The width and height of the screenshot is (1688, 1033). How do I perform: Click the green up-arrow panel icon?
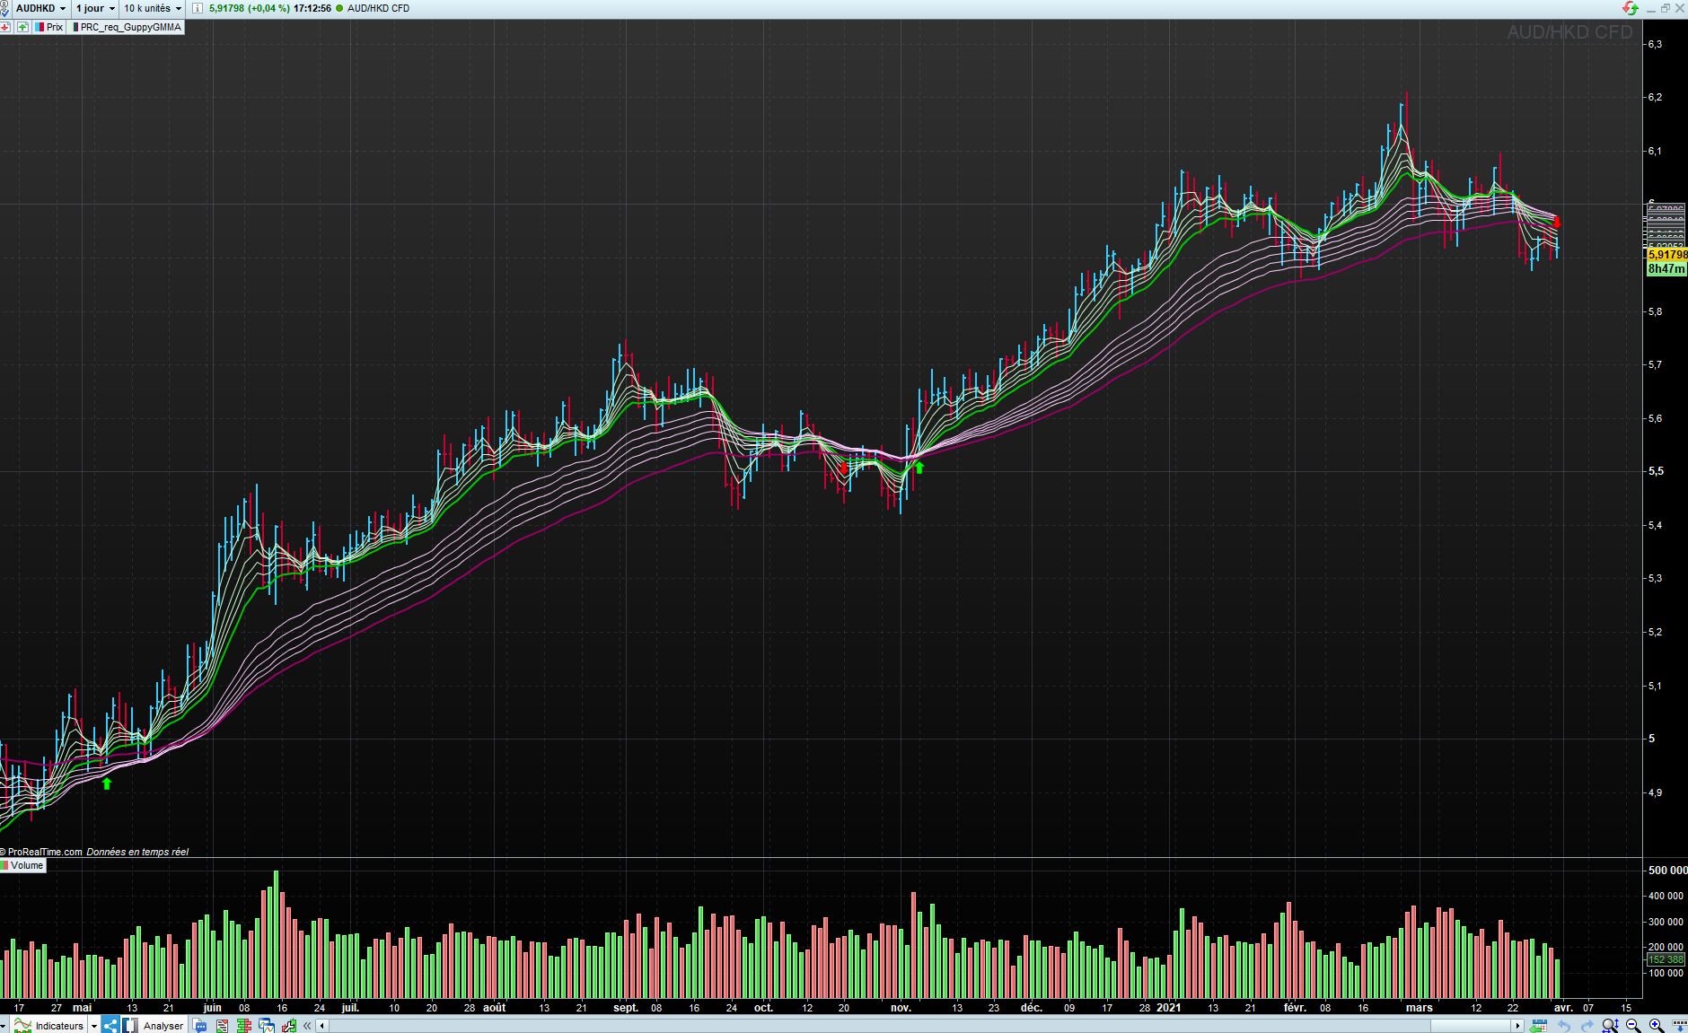point(22,27)
